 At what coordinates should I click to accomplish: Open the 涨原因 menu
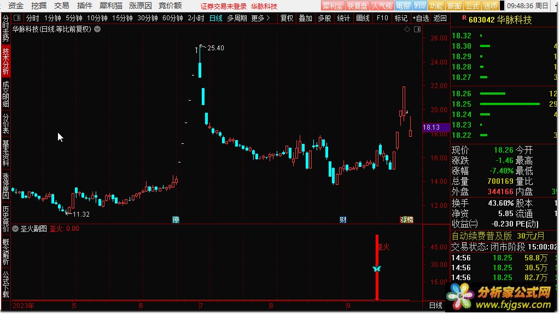tap(141, 5)
